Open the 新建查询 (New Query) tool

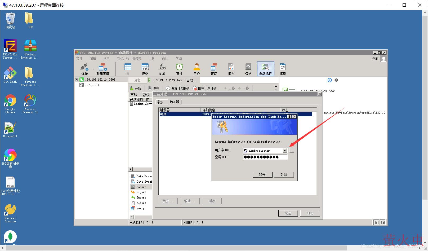pos(103,69)
